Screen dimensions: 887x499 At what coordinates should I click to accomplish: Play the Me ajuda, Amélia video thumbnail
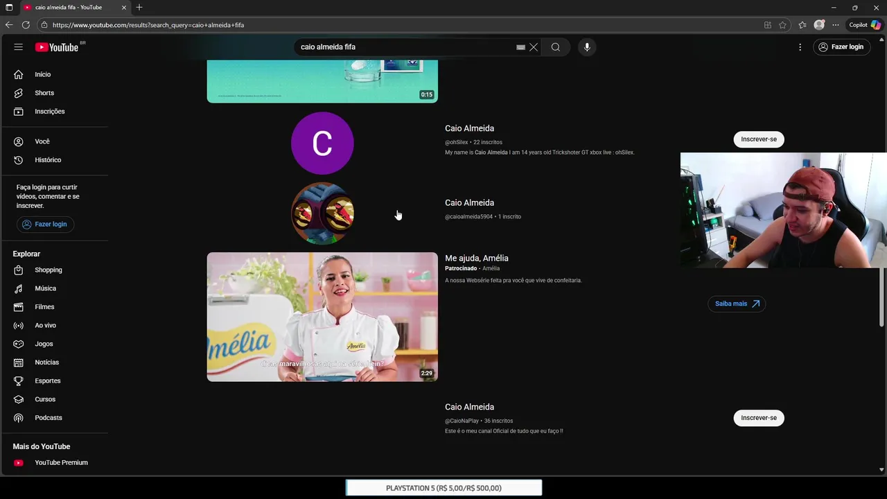pos(322,317)
